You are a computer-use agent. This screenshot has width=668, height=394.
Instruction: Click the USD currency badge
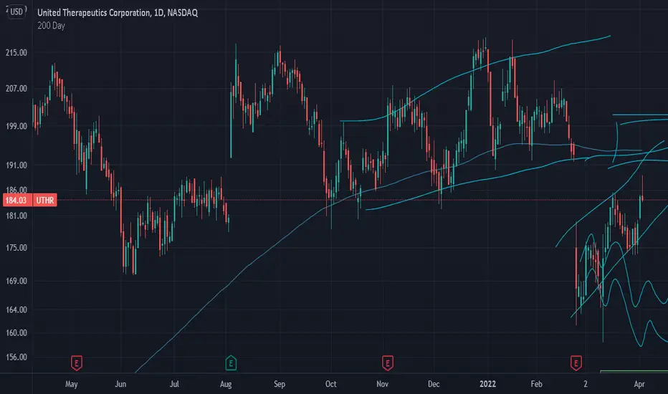16,11
